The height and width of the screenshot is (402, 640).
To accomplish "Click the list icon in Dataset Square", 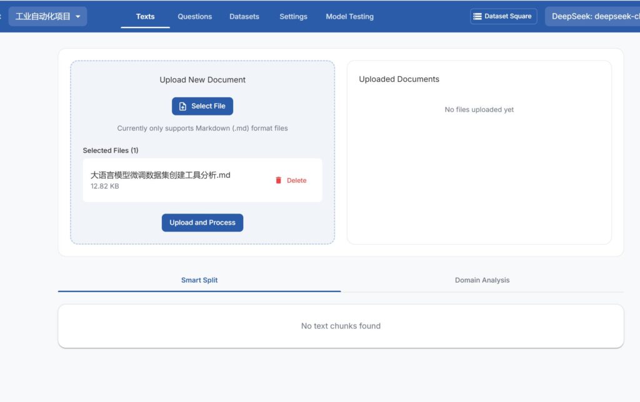I will coord(477,16).
